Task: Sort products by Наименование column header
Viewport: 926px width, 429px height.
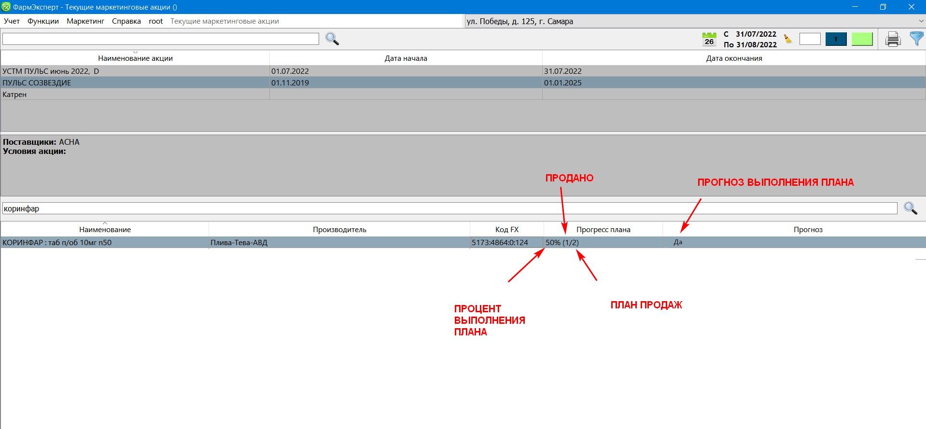Action: [x=105, y=229]
